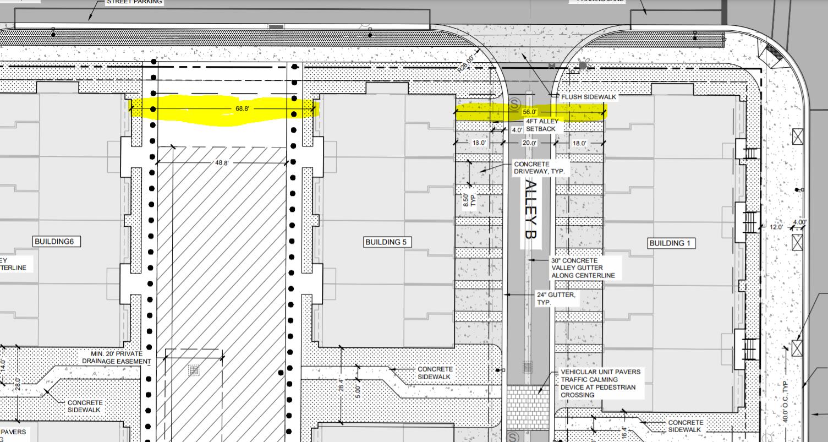Select the 20.0' alley width dimension
This screenshot has height=442, width=828.
[529, 143]
